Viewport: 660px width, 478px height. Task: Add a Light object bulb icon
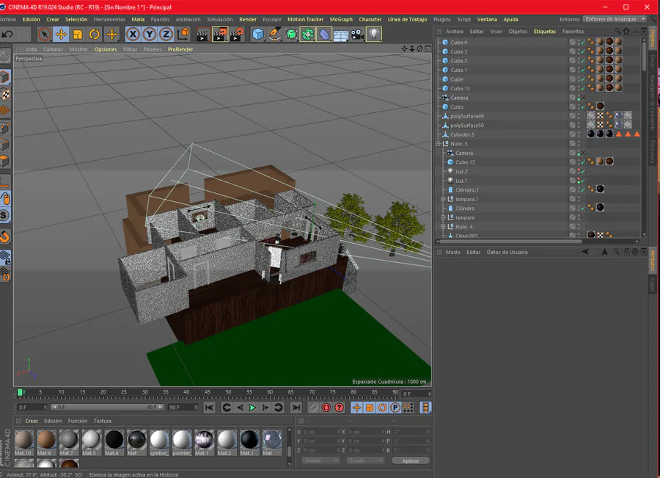(x=374, y=34)
